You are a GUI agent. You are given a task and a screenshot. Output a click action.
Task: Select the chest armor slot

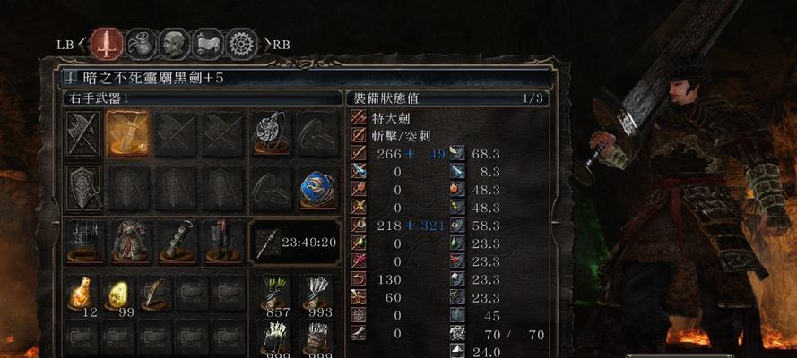[x=130, y=242]
